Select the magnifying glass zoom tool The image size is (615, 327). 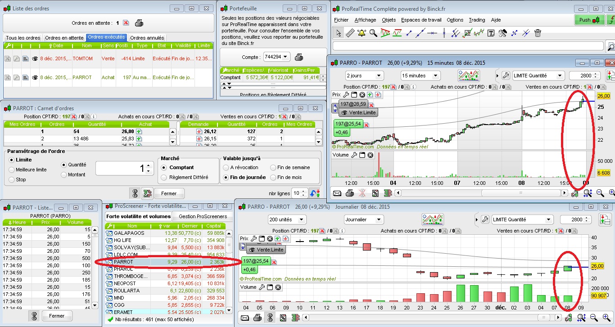tap(373, 33)
